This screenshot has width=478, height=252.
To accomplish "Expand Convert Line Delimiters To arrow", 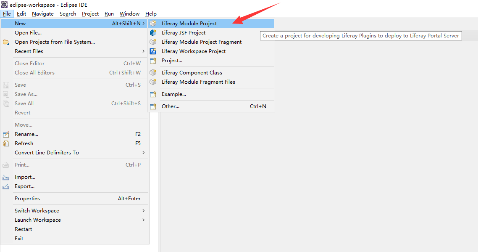I will 143,152.
